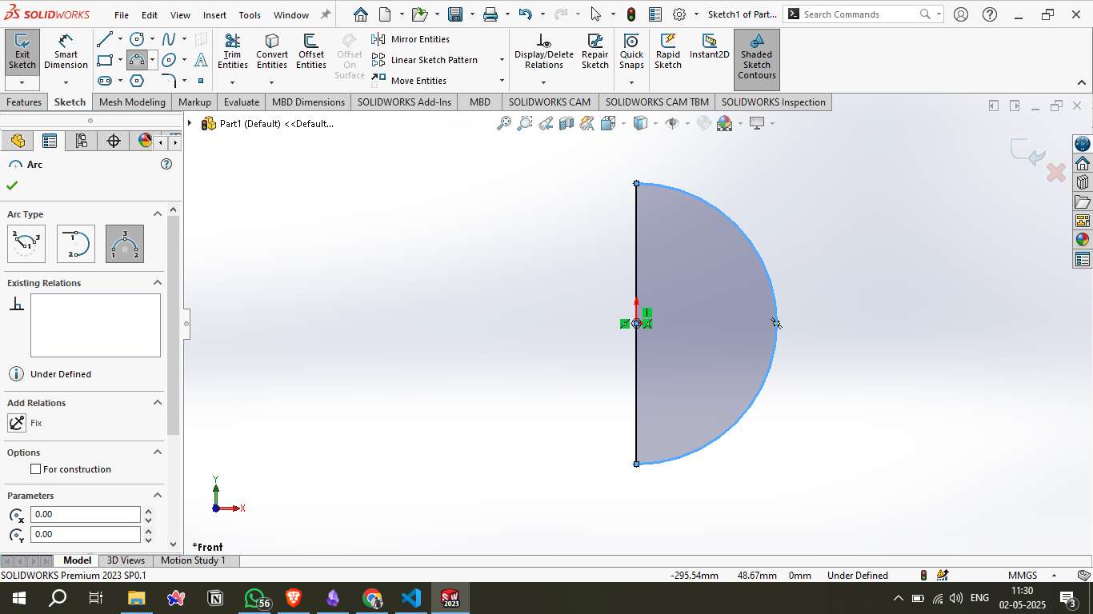Open the MBD Dimensions tab
The image size is (1093, 614).
pyautogui.click(x=308, y=102)
